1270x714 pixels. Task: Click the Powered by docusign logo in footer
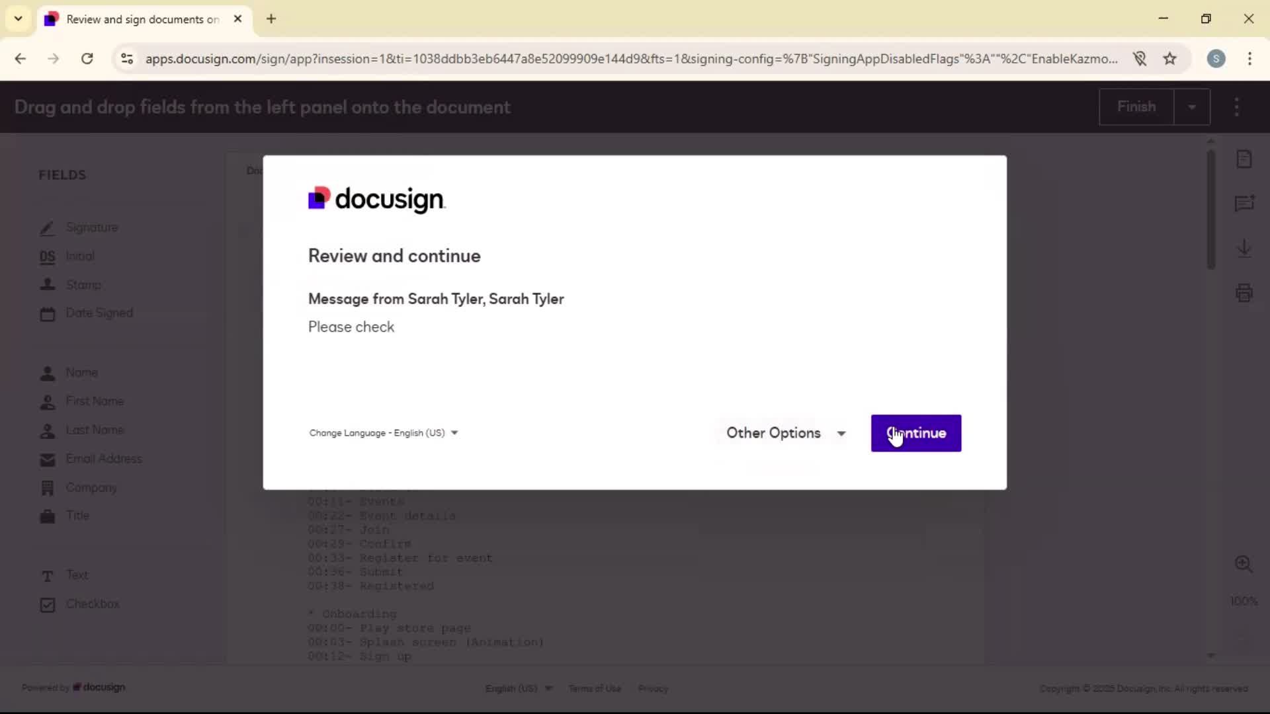(73, 688)
